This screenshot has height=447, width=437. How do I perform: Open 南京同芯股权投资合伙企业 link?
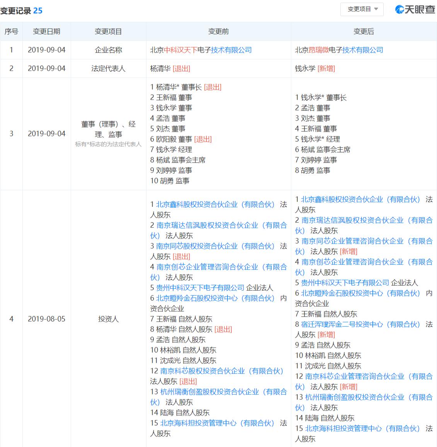coord(215,246)
